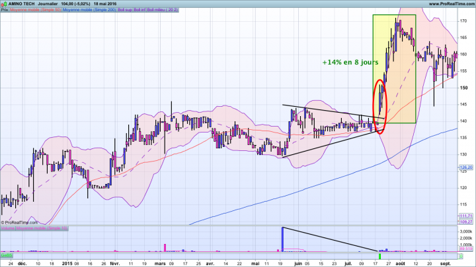Click the févr. month marker on time axis

[115, 263]
